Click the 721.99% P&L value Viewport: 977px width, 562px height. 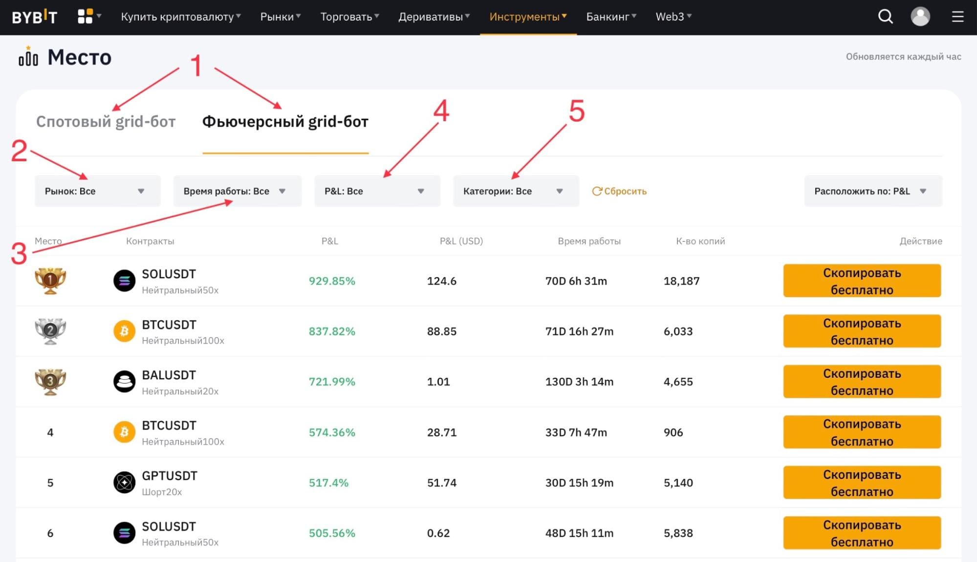pos(332,382)
